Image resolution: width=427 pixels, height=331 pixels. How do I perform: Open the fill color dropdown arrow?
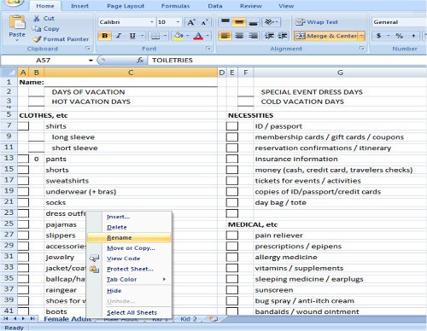[188, 36]
